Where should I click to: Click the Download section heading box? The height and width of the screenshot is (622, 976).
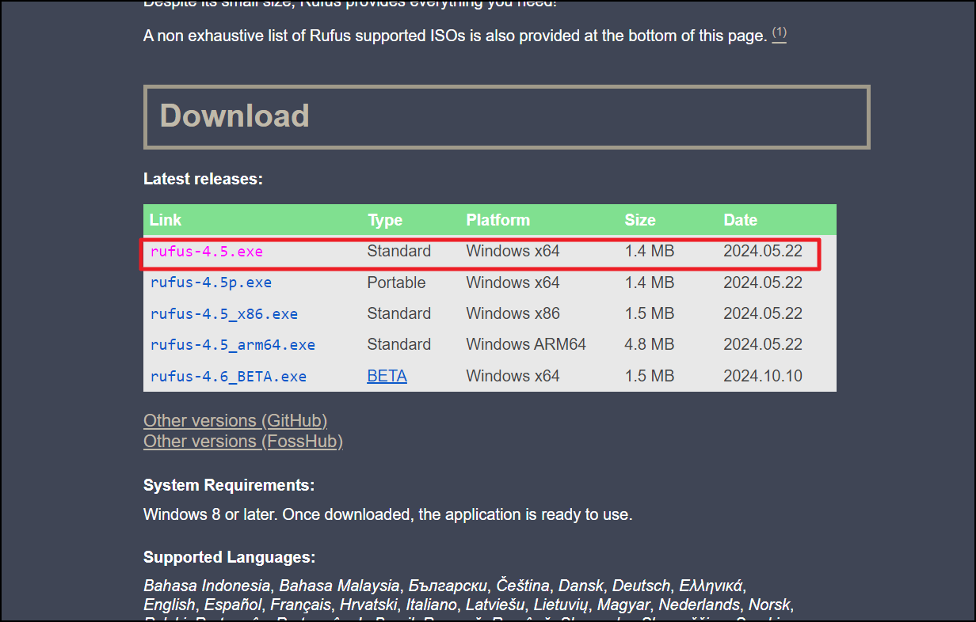(x=506, y=116)
